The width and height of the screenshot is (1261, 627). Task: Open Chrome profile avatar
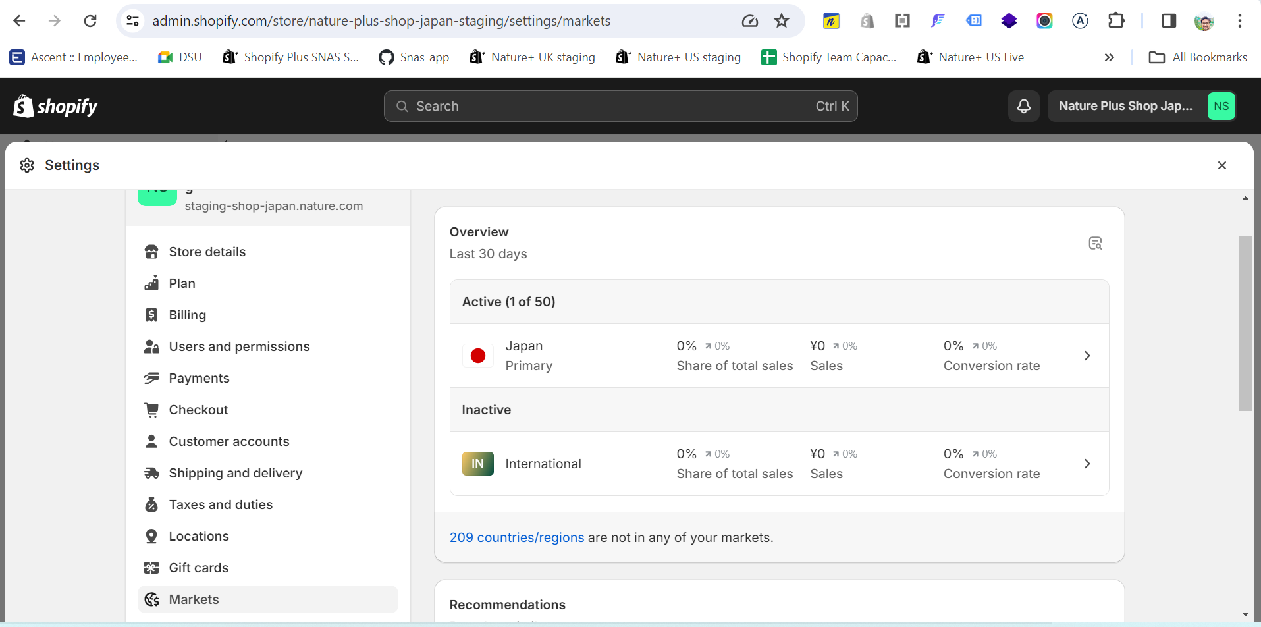coord(1204,21)
